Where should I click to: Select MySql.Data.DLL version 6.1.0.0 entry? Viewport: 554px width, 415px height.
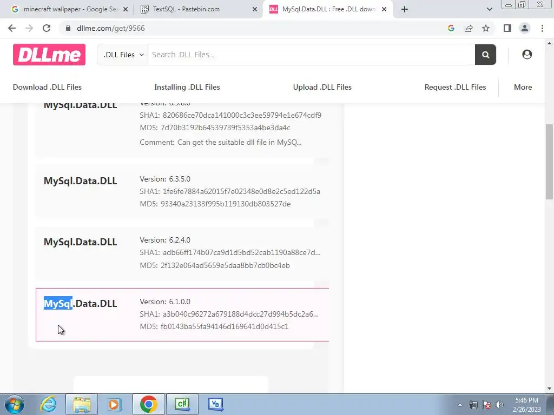(182, 315)
